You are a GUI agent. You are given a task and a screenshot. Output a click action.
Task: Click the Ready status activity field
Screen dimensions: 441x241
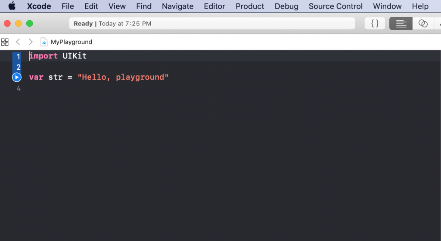click(212, 24)
